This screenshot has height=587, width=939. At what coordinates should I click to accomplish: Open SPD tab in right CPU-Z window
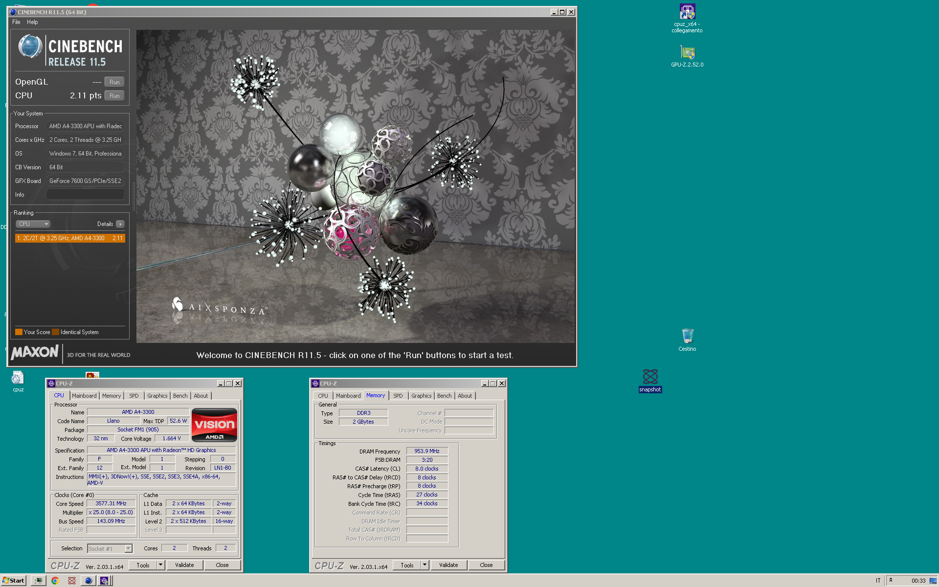398,396
